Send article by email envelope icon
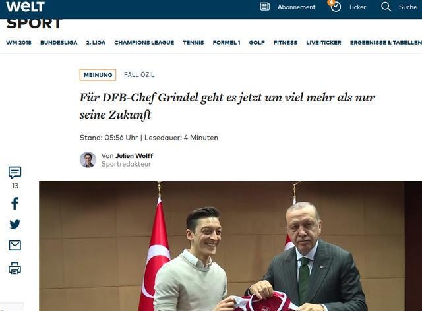The width and height of the screenshot is (422, 311). [x=15, y=245]
